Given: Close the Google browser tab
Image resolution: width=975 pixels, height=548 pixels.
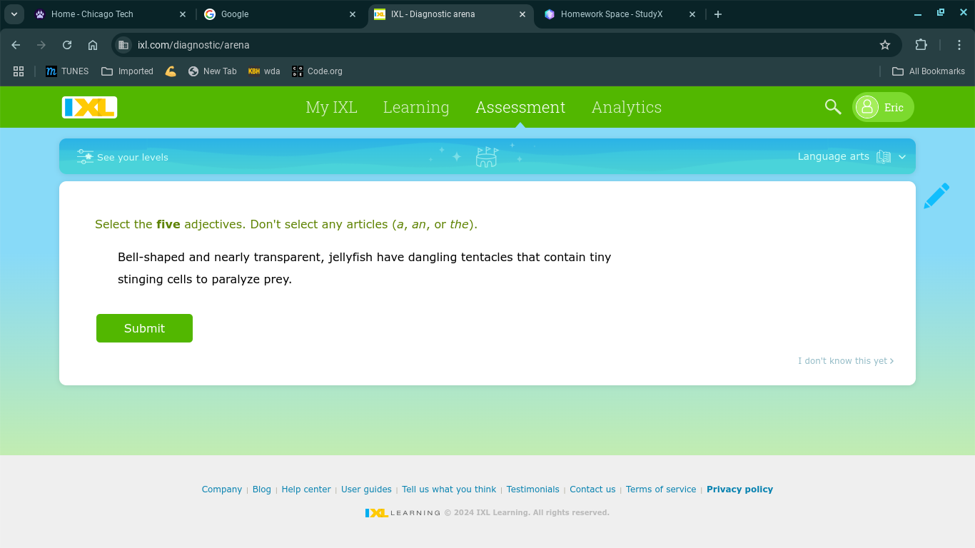Looking at the screenshot, I should tap(353, 14).
